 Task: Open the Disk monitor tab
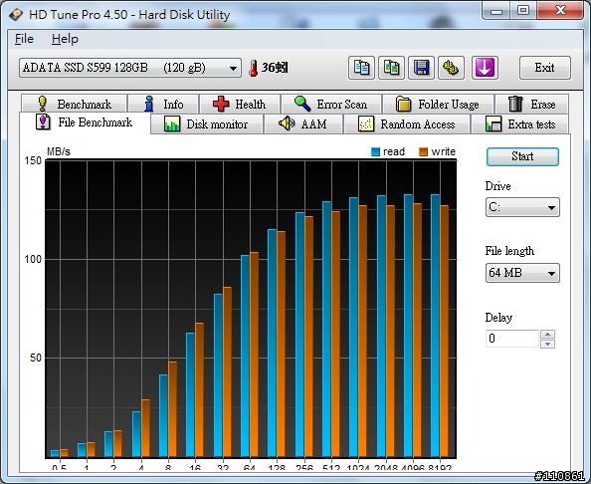[207, 124]
